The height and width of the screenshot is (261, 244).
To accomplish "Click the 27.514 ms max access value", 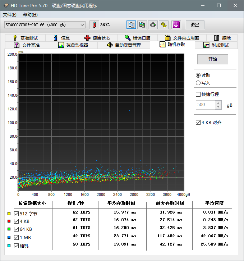I will (x=171, y=220).
